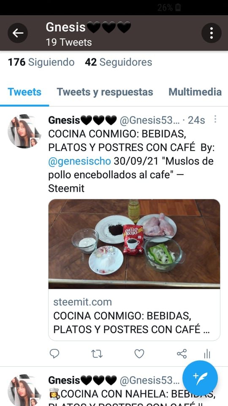The height and width of the screenshot is (406, 228).
Task: Open first tweet's profile avatar
Action: pos(24,131)
